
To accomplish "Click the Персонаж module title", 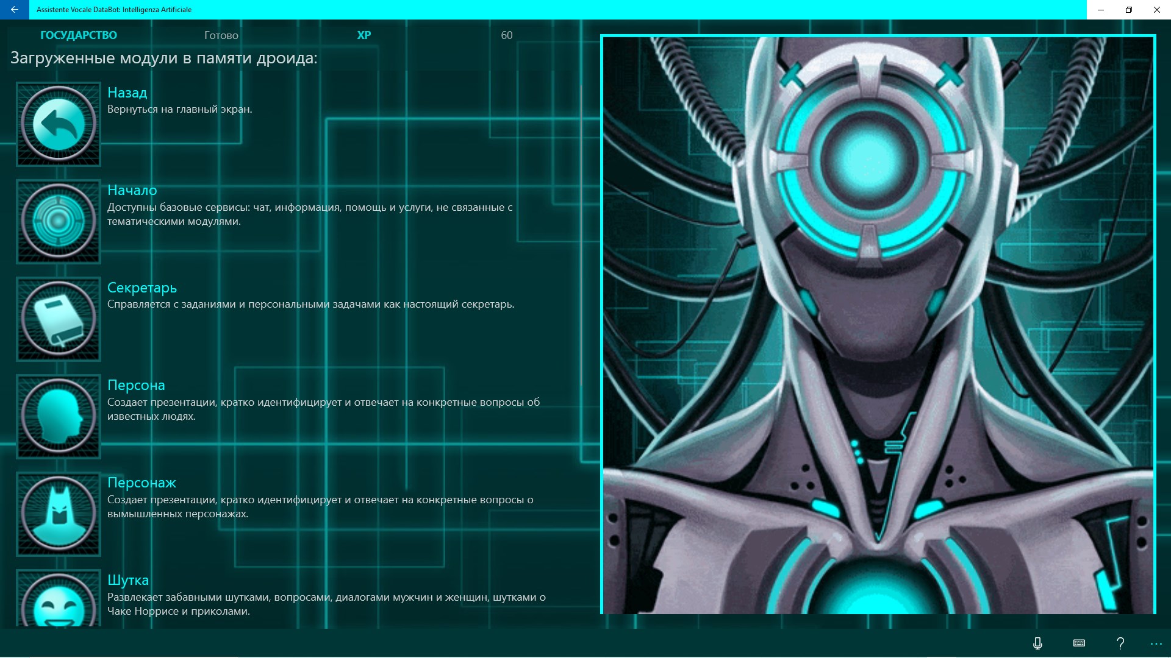I will (141, 483).
